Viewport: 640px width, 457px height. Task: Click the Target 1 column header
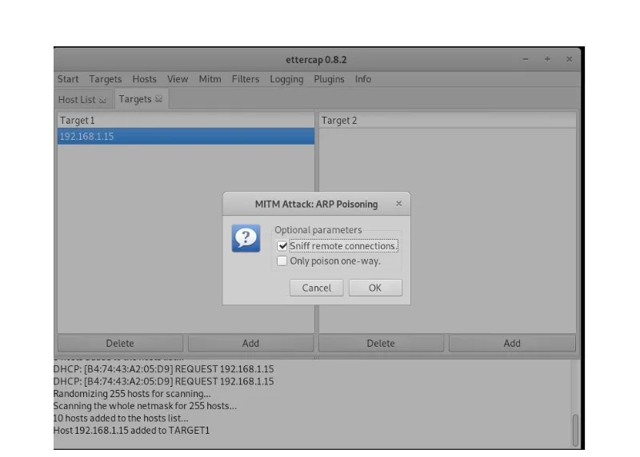click(186, 121)
